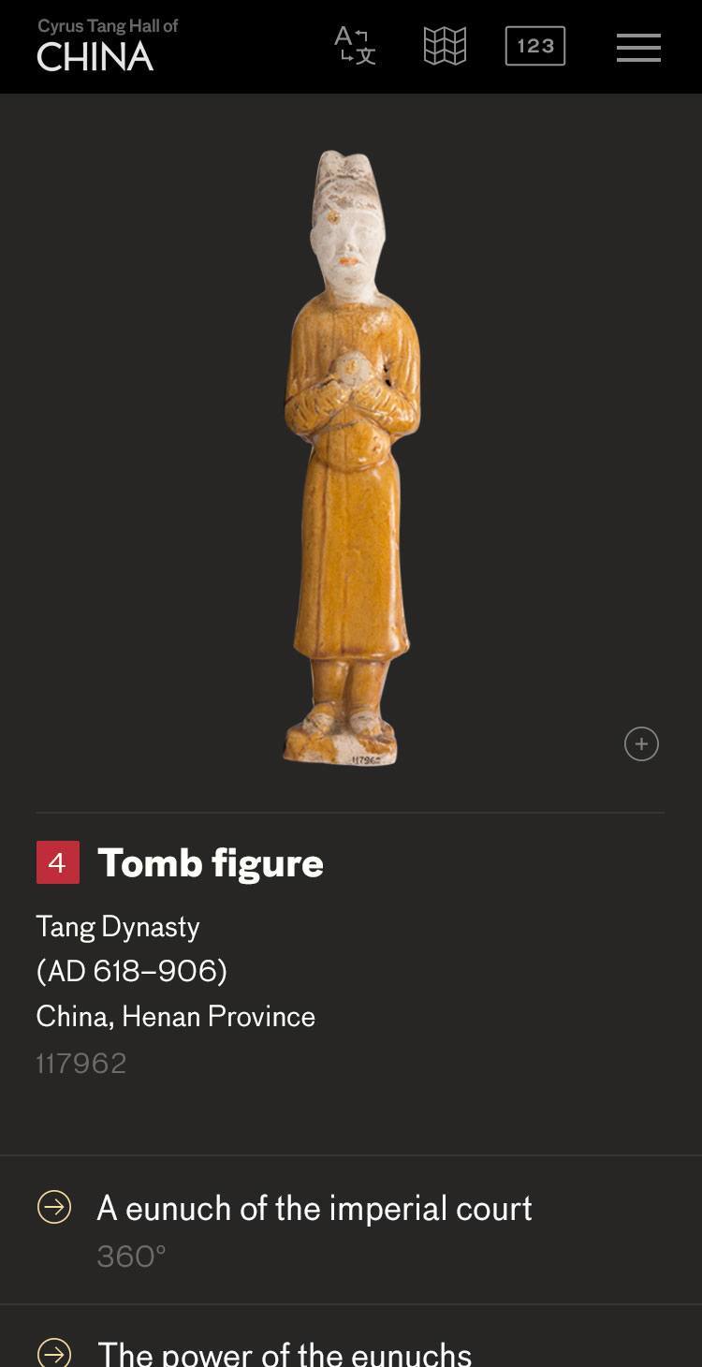Click the red number 4 badge
702x1367 pixels.
(57, 862)
